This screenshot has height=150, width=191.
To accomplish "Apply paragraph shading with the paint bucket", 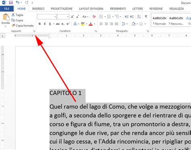I will tap(133, 24).
